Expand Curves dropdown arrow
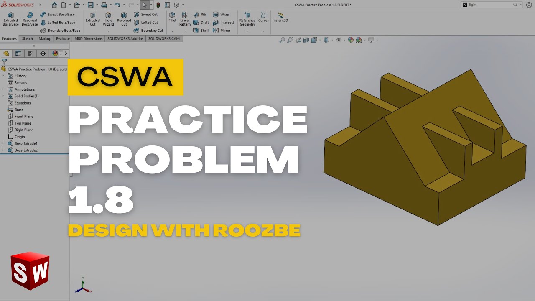The width and height of the screenshot is (535, 301). [x=263, y=31]
